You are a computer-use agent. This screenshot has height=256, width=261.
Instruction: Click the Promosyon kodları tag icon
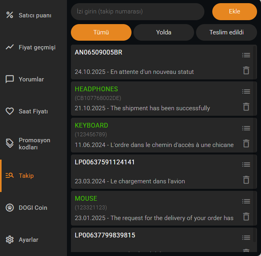[x=10, y=143]
